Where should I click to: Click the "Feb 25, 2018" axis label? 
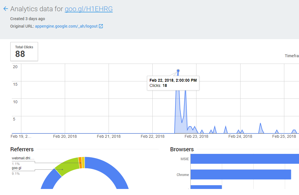click(x=284, y=136)
